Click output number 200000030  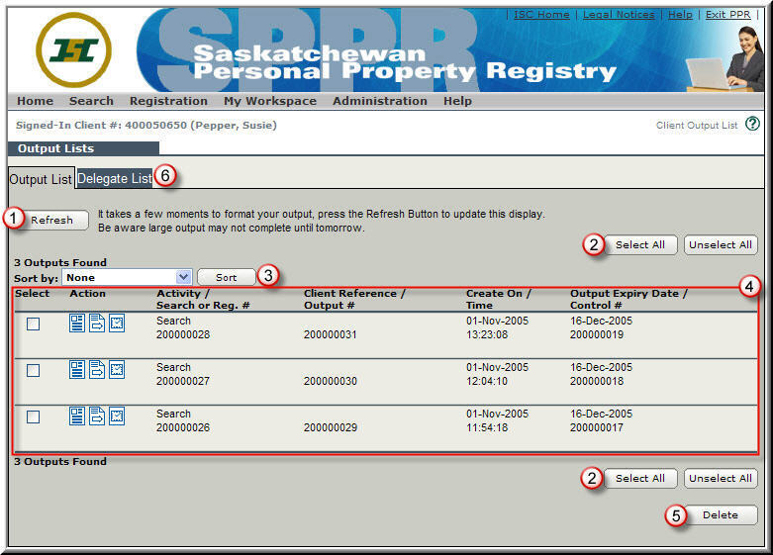coord(330,381)
